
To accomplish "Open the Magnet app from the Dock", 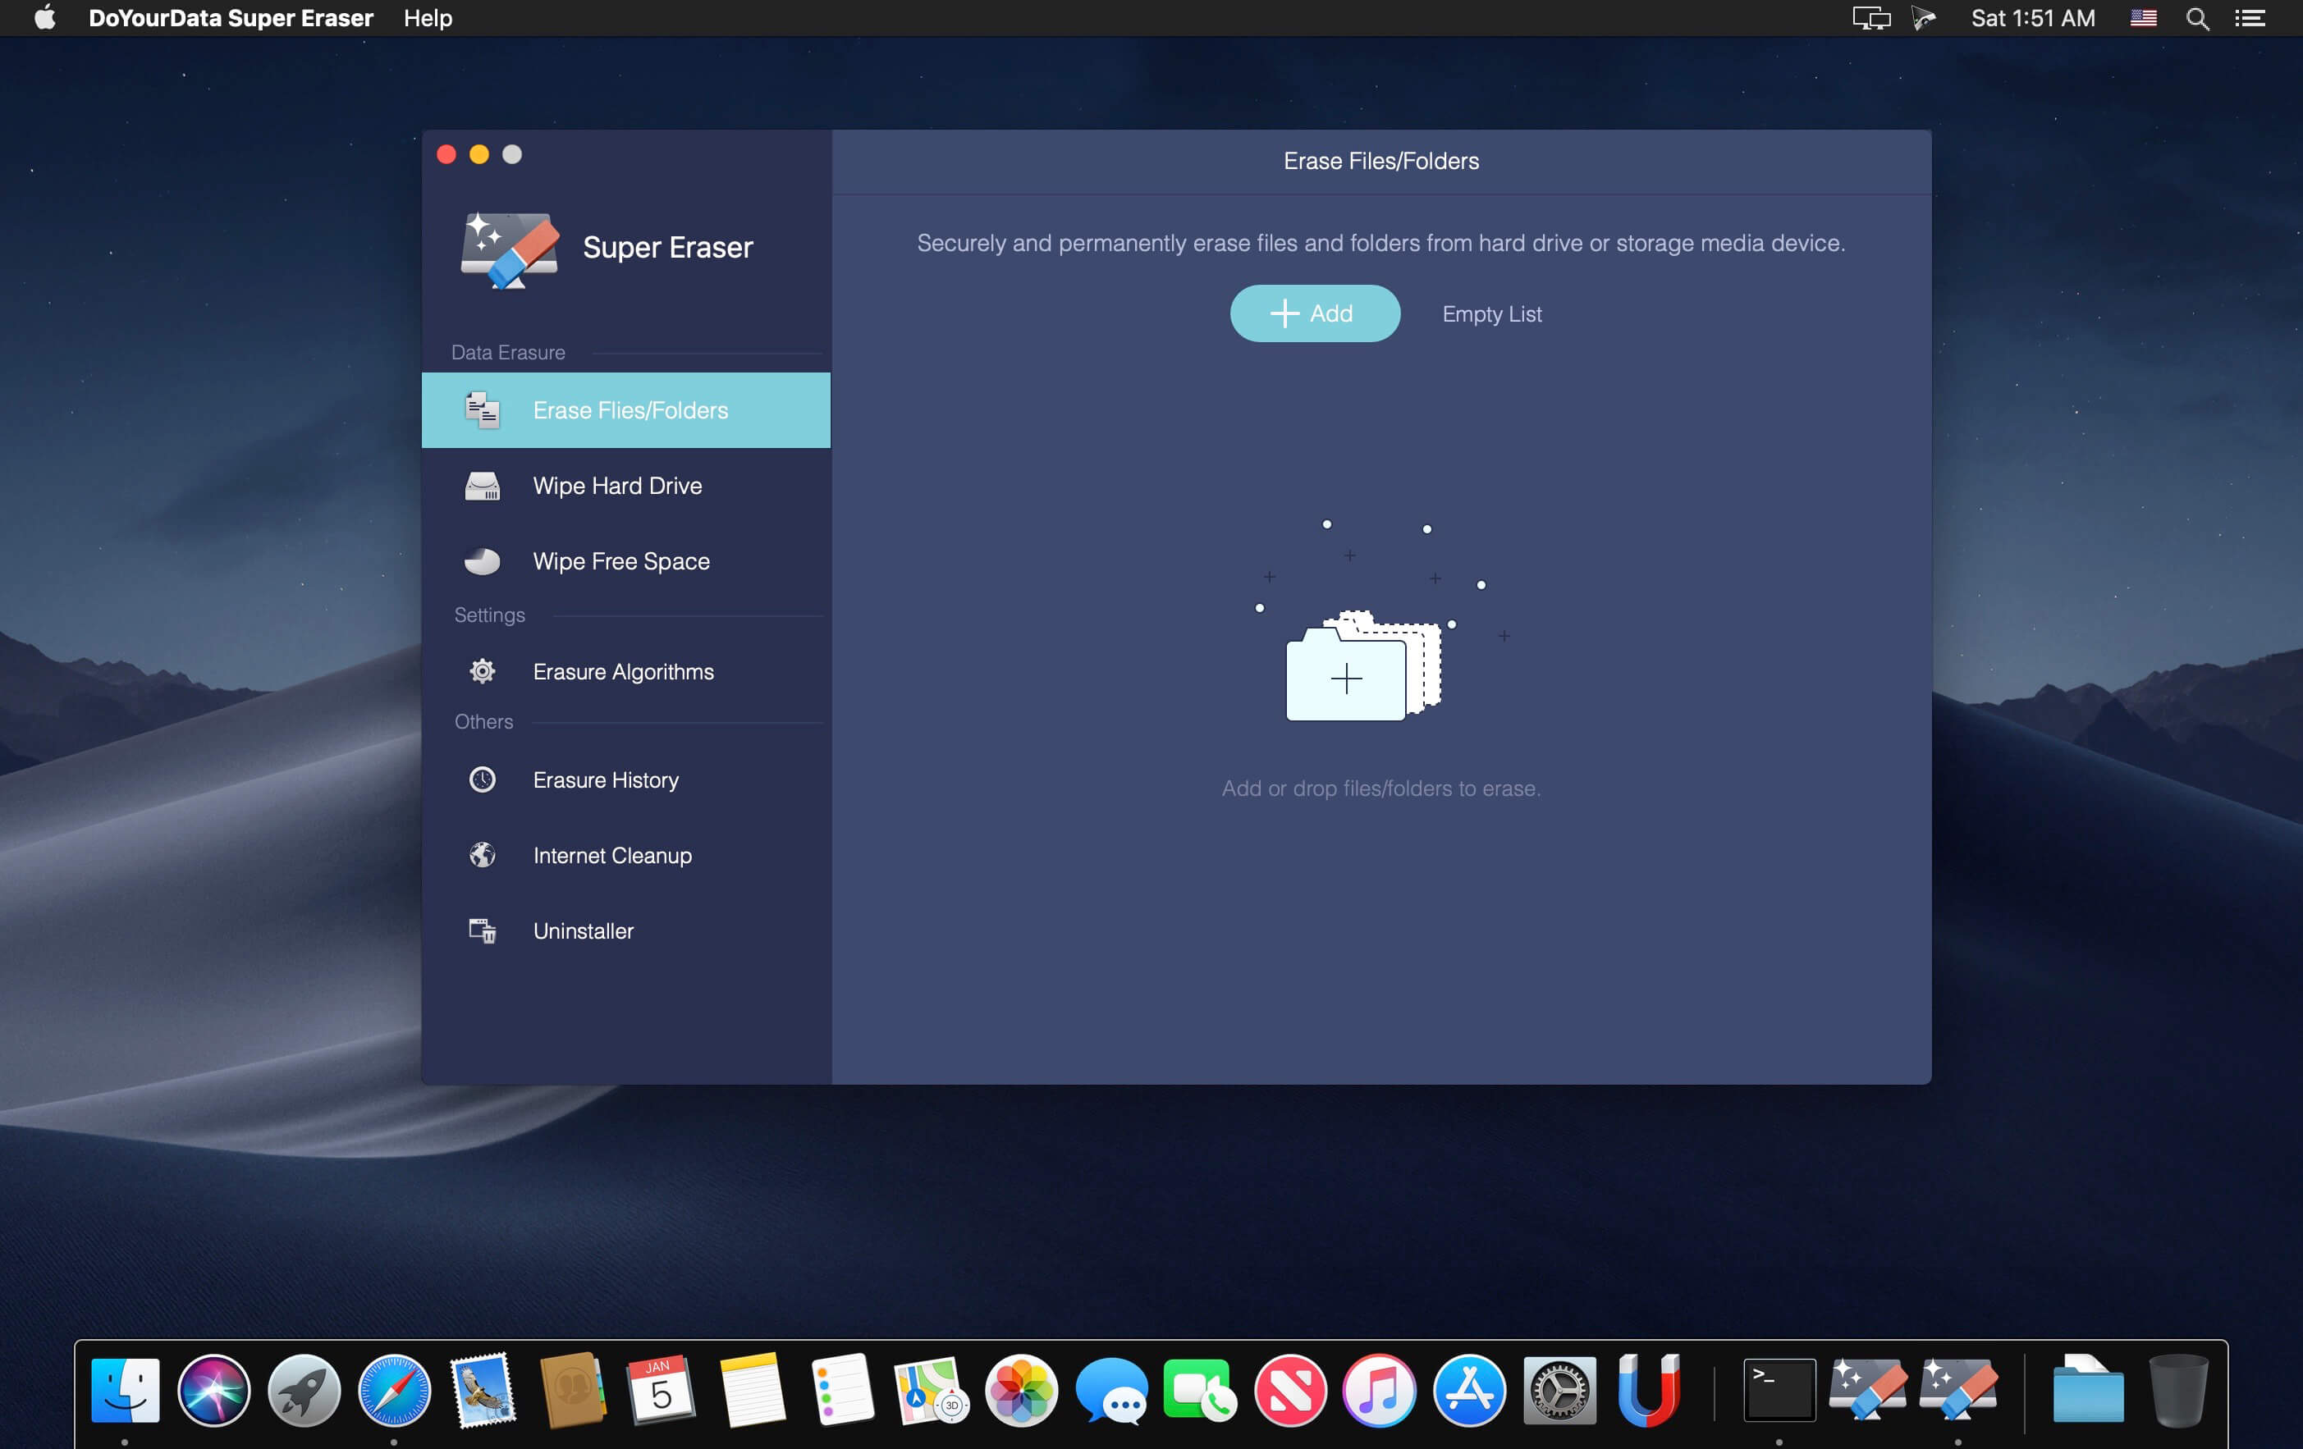I will tap(1649, 1390).
